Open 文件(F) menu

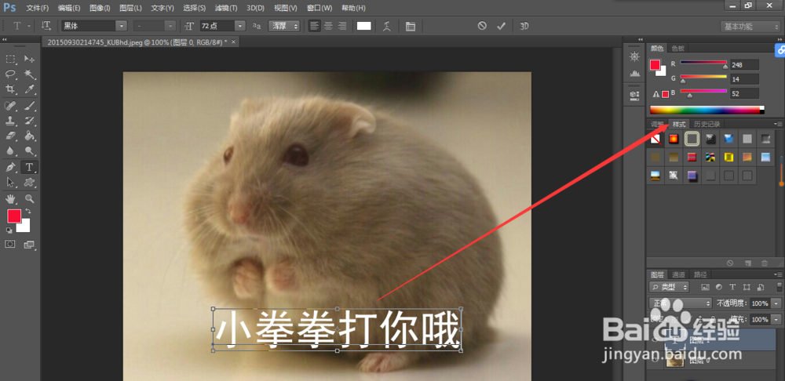38,8
